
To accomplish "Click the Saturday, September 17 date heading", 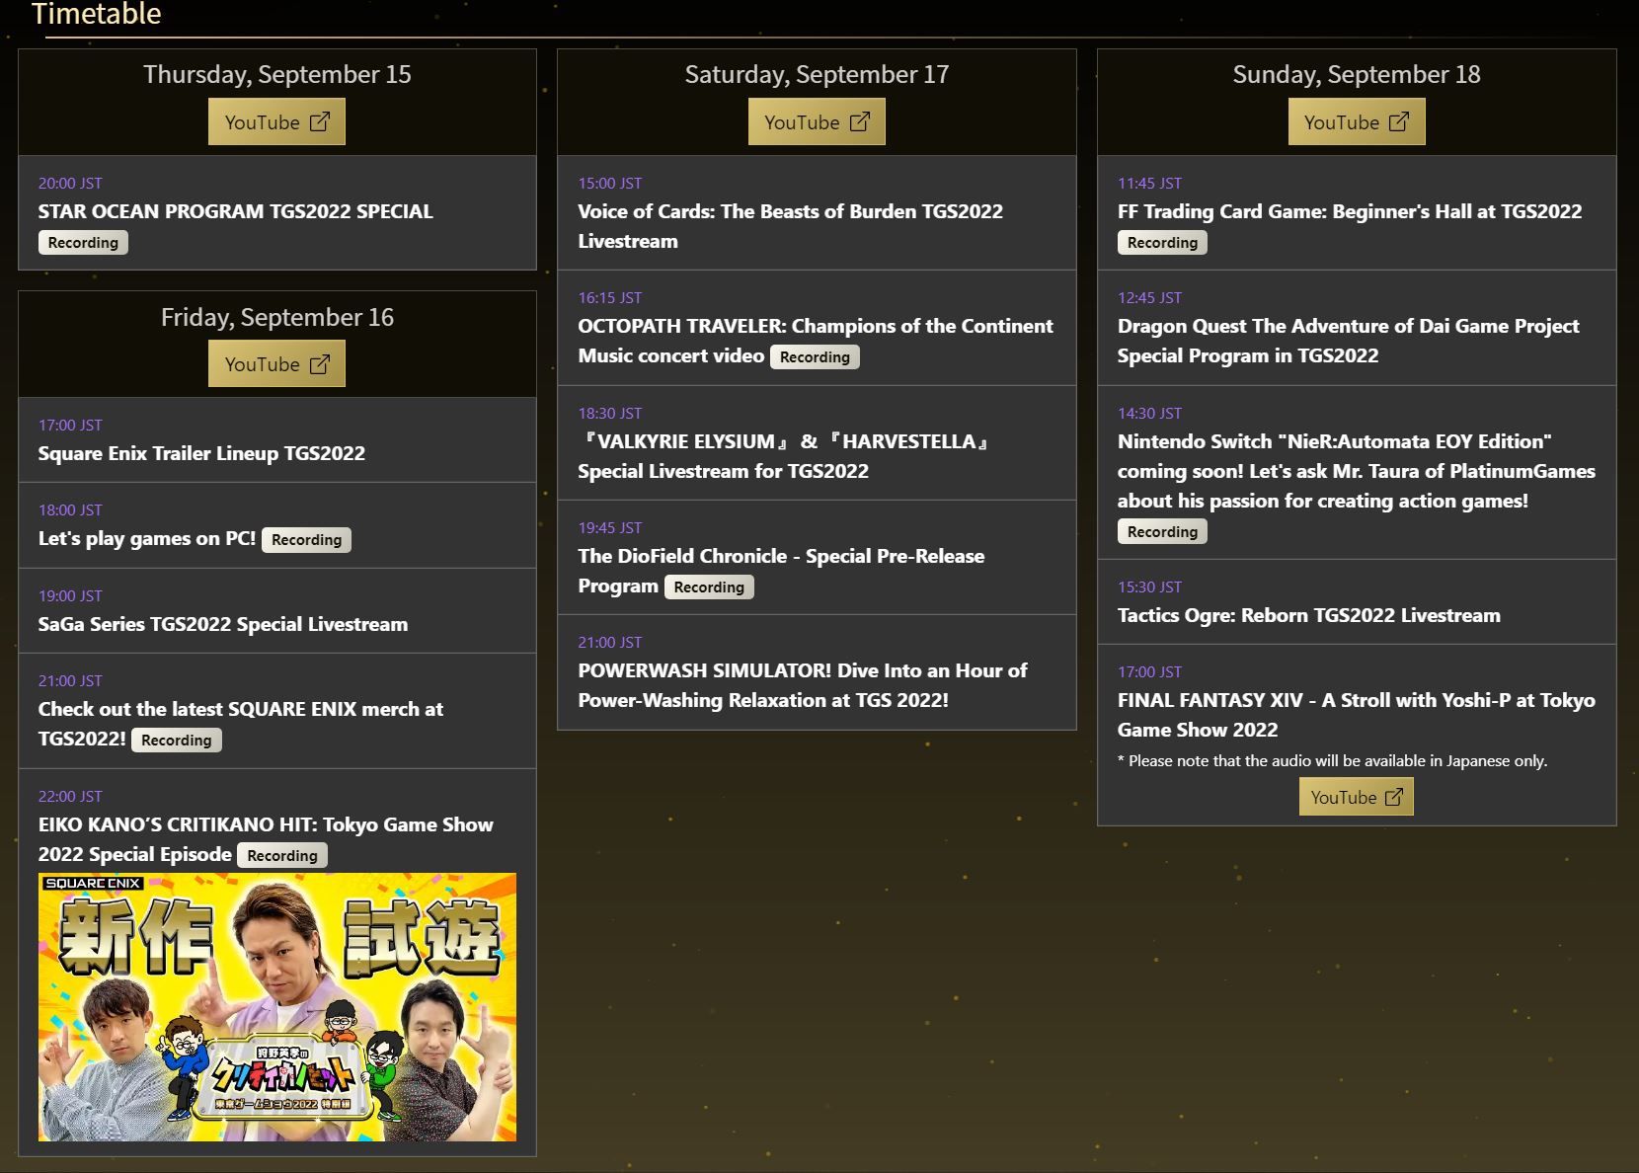I will (x=817, y=75).
